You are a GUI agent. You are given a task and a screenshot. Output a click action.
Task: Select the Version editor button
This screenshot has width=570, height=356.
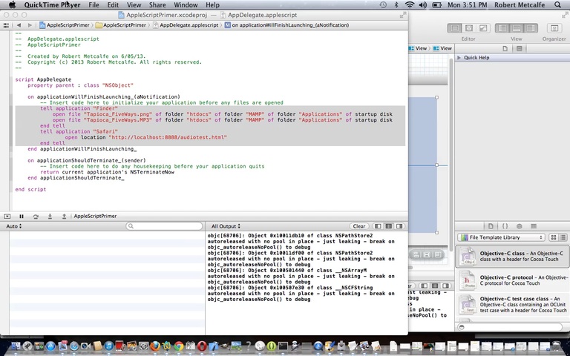(483, 28)
